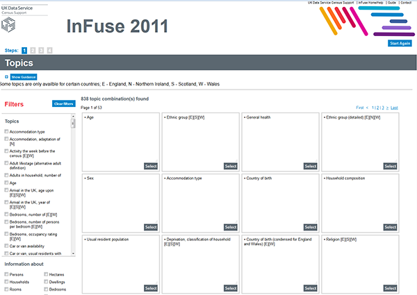Go to step 1
Viewport: 417px width, 295px height.
click(x=24, y=51)
